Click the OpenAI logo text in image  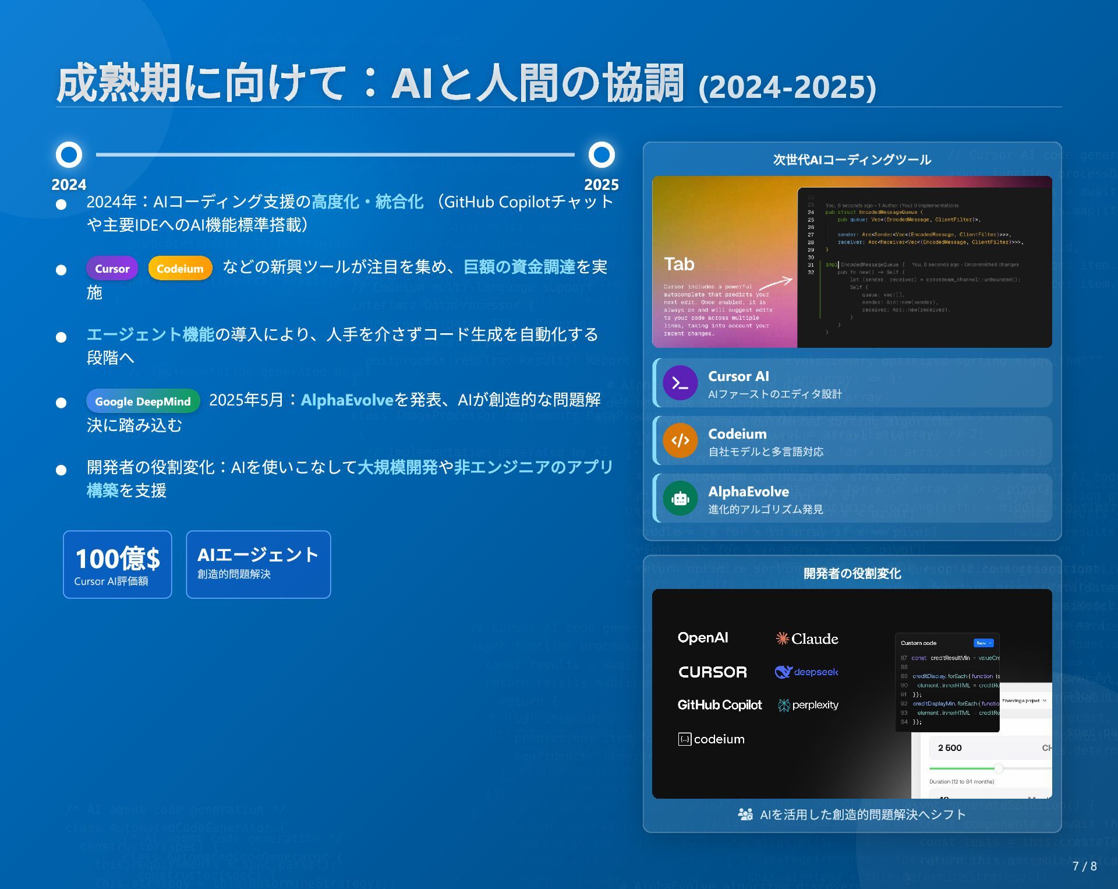coord(703,638)
